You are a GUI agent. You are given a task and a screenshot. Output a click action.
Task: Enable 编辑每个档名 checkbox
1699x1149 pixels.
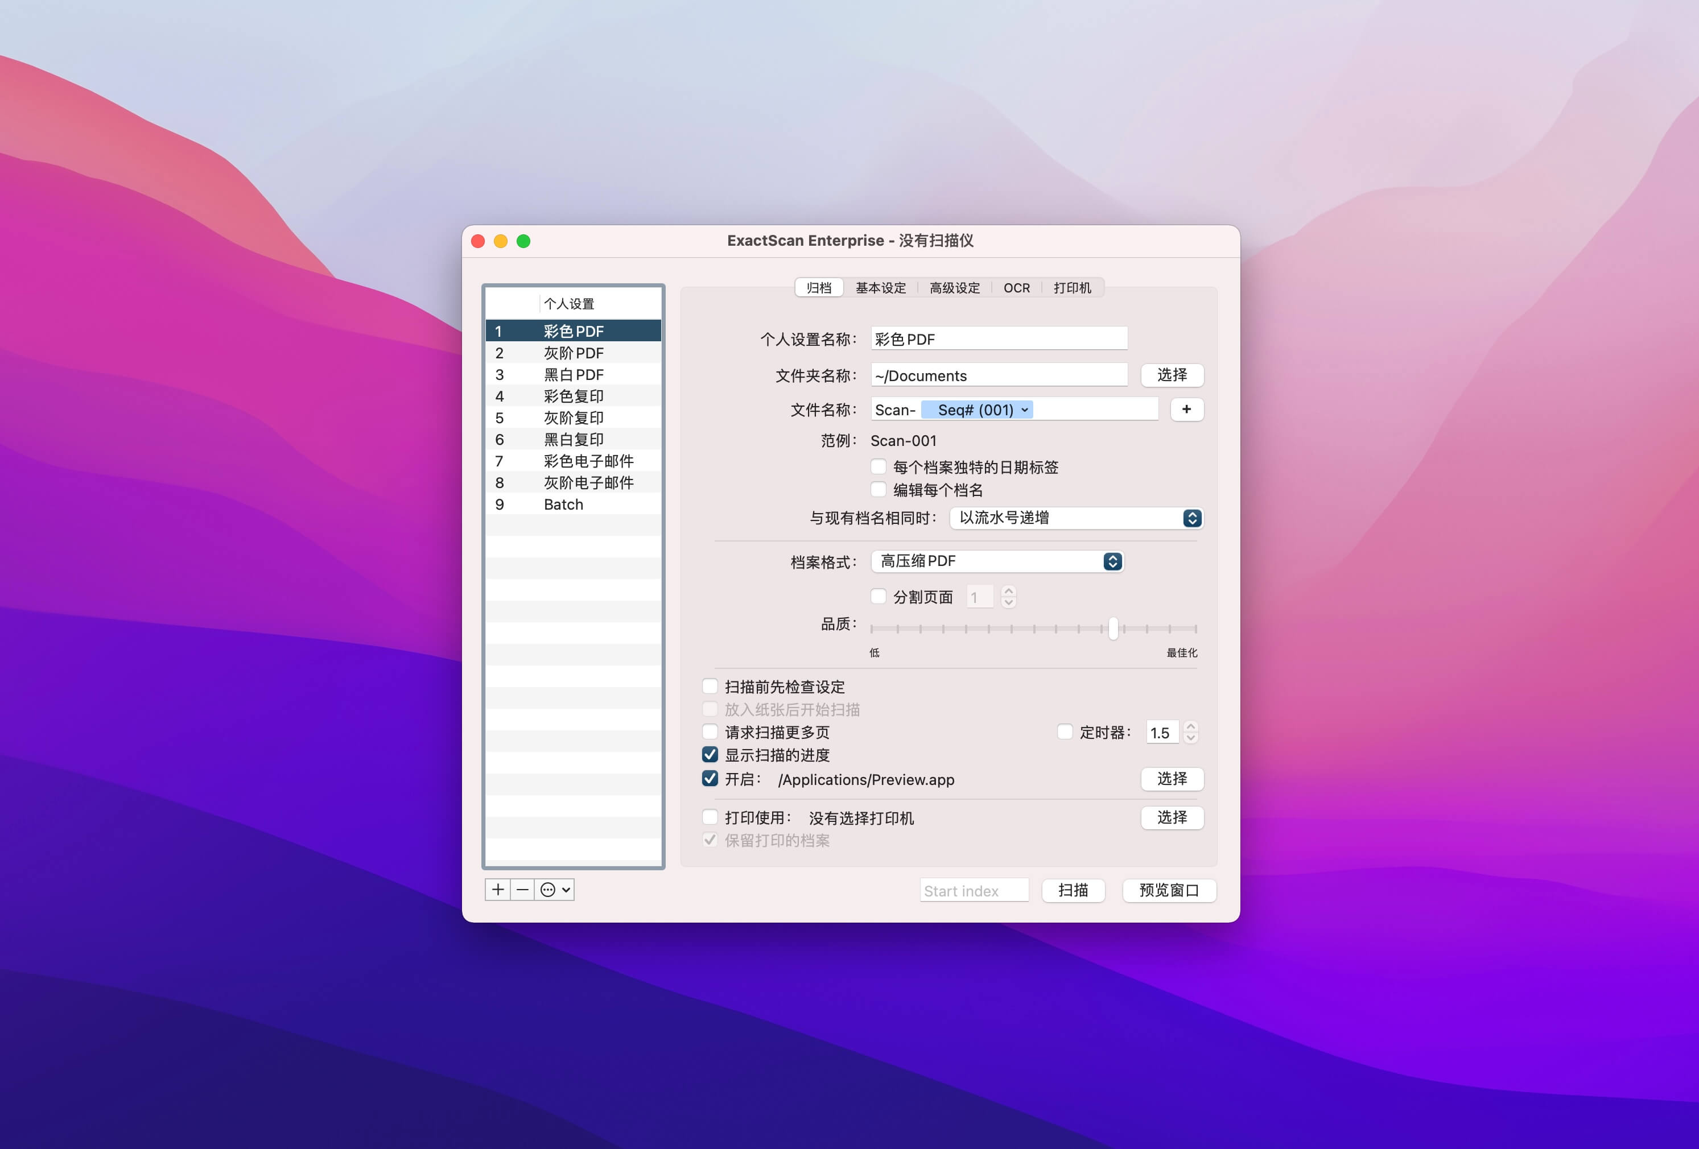(879, 489)
